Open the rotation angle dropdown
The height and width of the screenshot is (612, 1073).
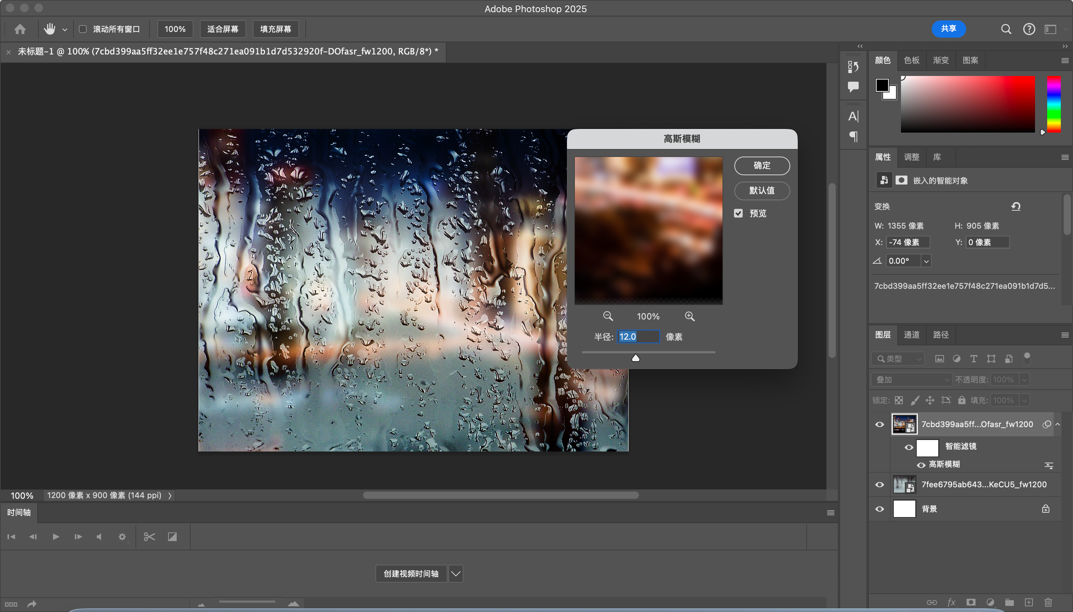tap(926, 261)
